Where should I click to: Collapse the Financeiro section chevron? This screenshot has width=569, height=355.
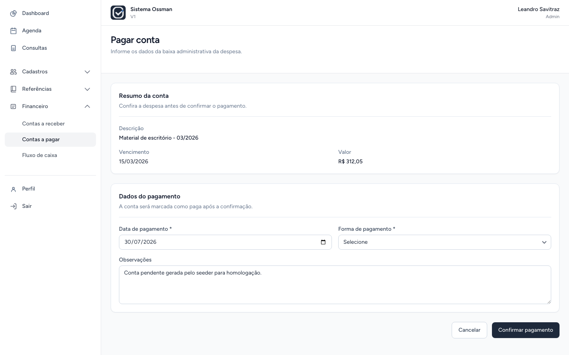(x=87, y=106)
